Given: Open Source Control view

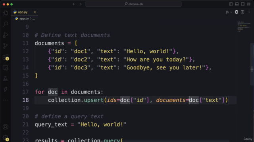Looking at the screenshot, I should click(x=5, y=46).
